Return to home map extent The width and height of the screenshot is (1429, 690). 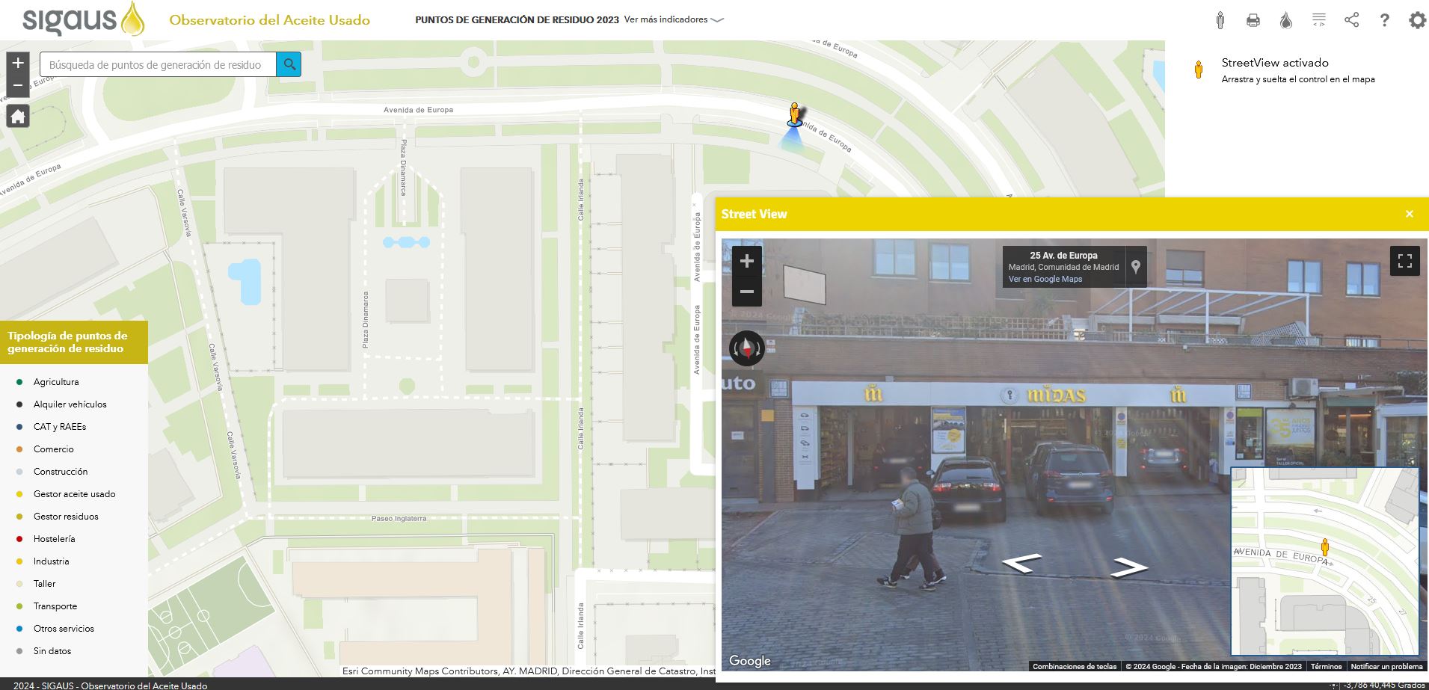coord(18,117)
